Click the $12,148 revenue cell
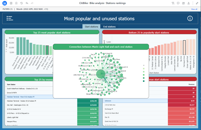 click(182, 117)
